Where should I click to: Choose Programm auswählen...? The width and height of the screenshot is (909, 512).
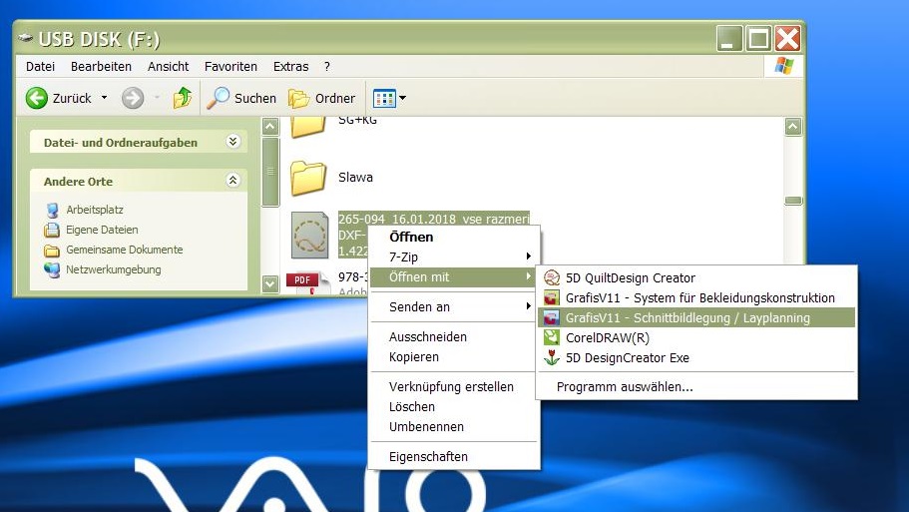[x=696, y=387]
